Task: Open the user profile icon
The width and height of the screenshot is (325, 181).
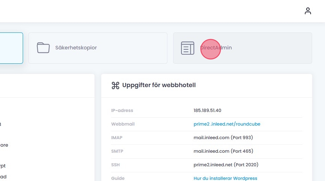Action: (308, 11)
